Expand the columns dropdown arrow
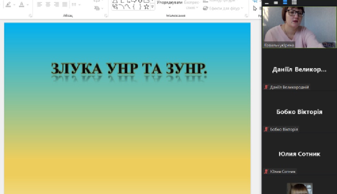This screenshot has width=337, height=194. point(79,4)
